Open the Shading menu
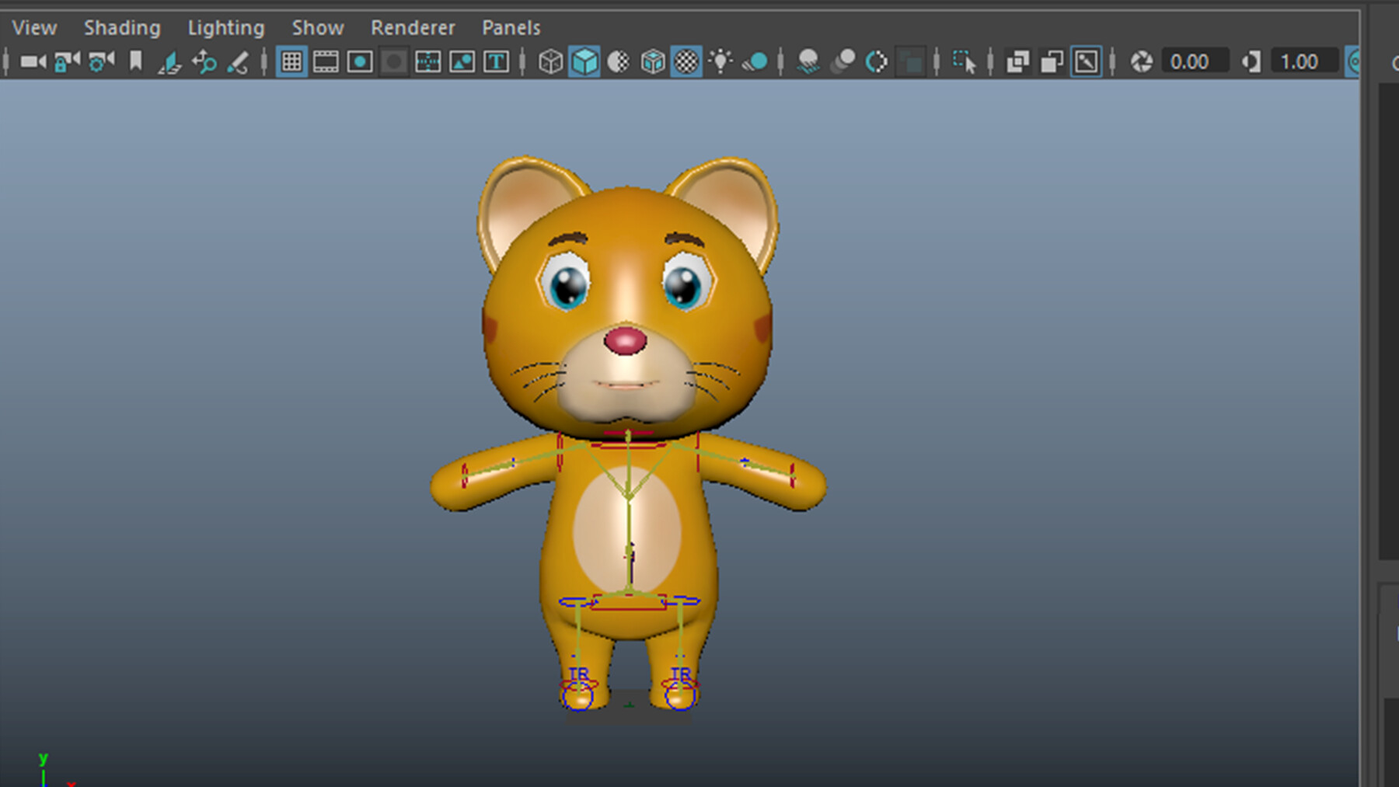The height and width of the screenshot is (787, 1399). click(x=121, y=27)
